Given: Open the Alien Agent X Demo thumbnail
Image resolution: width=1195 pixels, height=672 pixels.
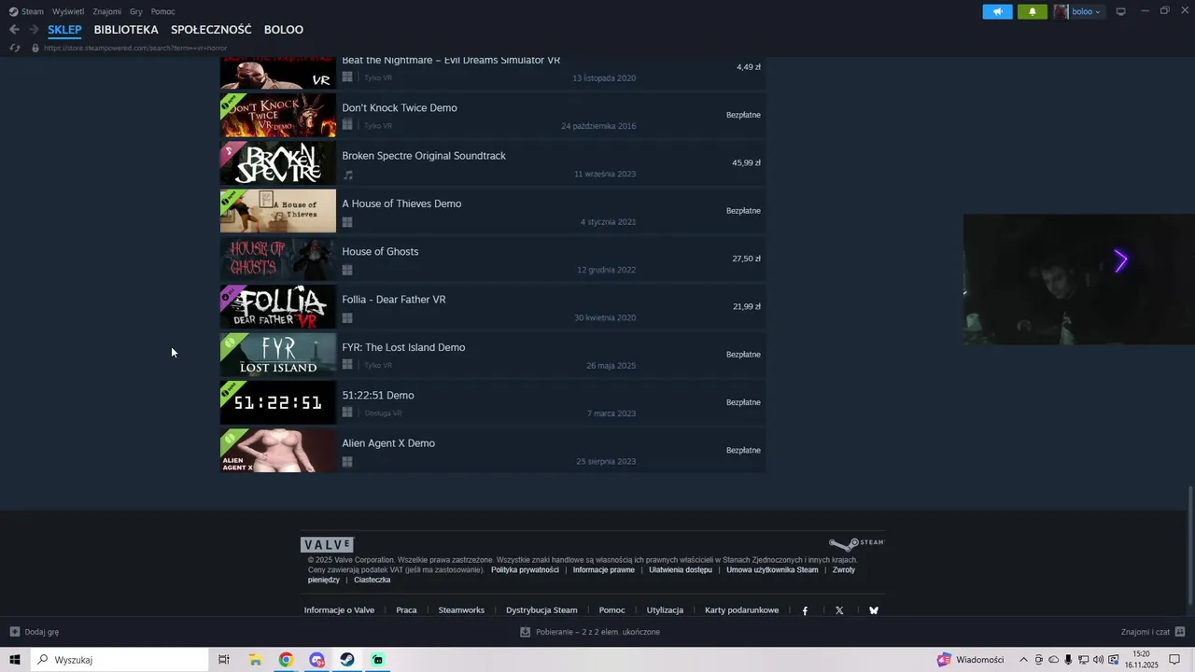Looking at the screenshot, I should (277, 451).
